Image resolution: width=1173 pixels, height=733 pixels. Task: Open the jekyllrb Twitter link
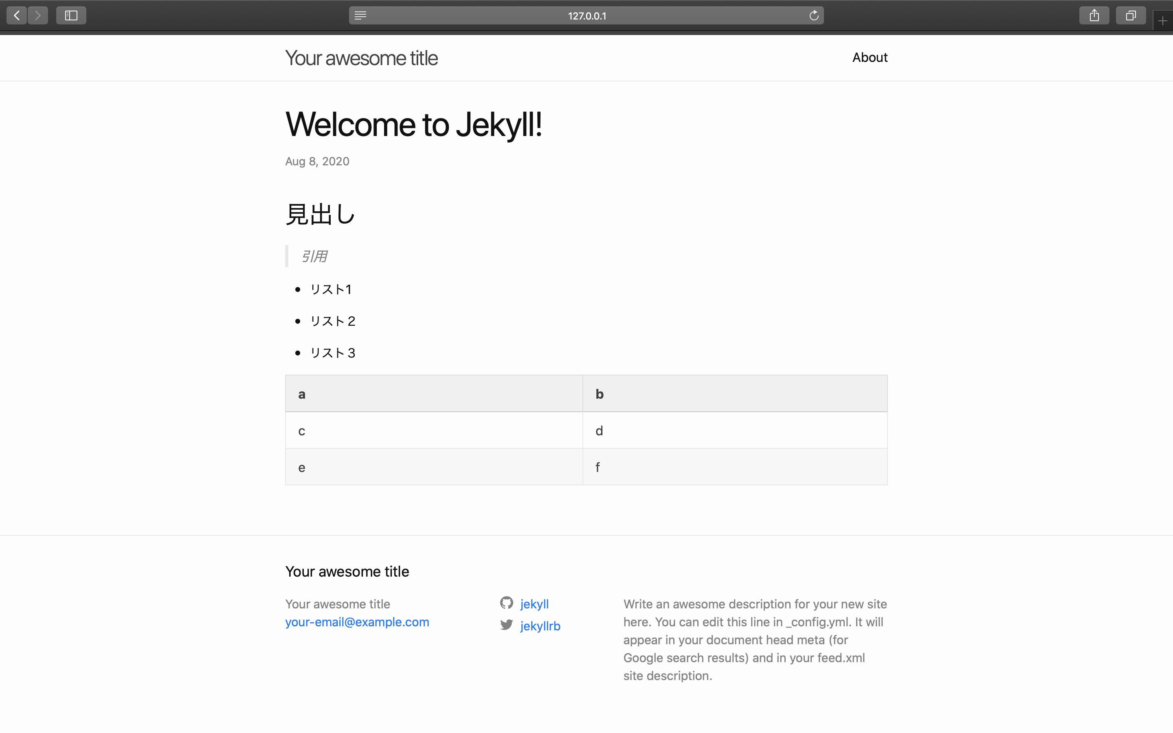pos(540,626)
